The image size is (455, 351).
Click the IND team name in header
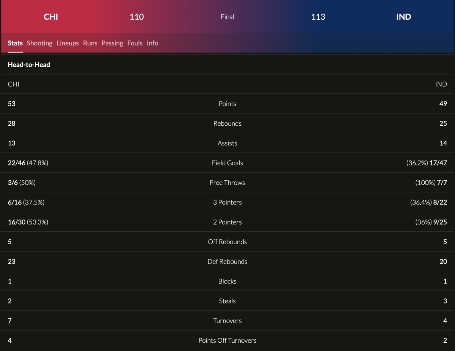pos(403,17)
